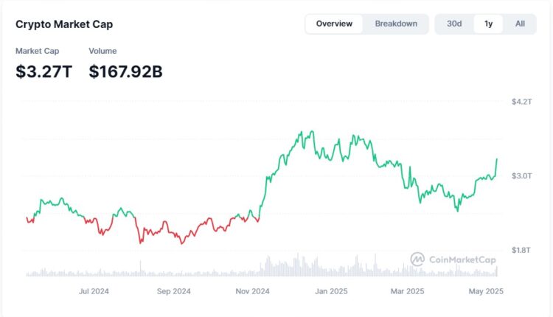This screenshot has height=317, width=553.
Task: Open the Breakdown tab
Action: pos(396,24)
